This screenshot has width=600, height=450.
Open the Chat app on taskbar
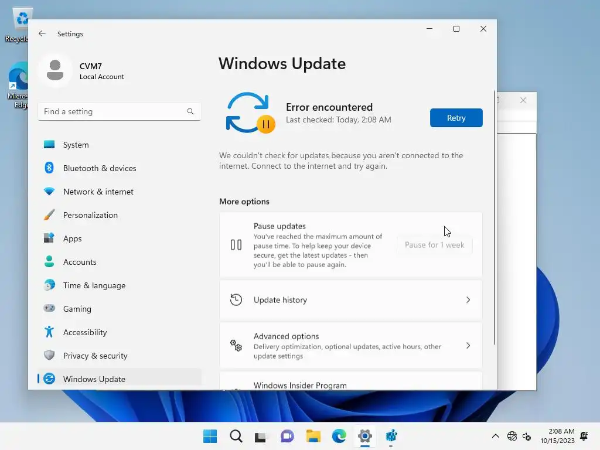click(287, 436)
